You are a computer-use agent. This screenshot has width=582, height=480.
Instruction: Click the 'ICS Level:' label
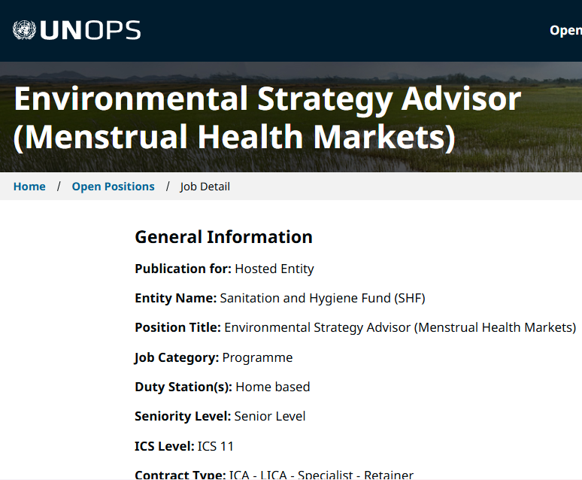click(x=165, y=446)
